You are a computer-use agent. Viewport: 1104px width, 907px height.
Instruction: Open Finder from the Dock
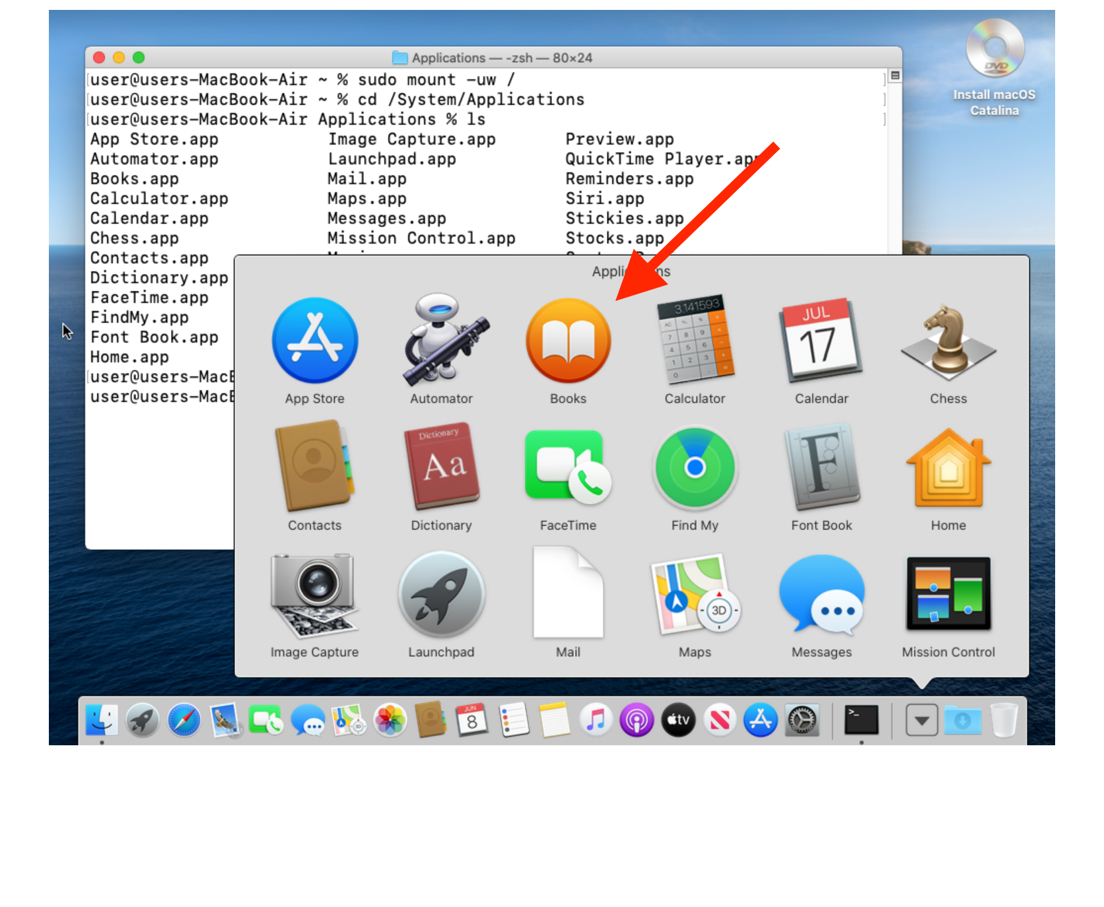102,720
